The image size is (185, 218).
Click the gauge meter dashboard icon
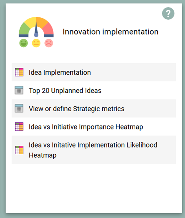[x=36, y=32]
